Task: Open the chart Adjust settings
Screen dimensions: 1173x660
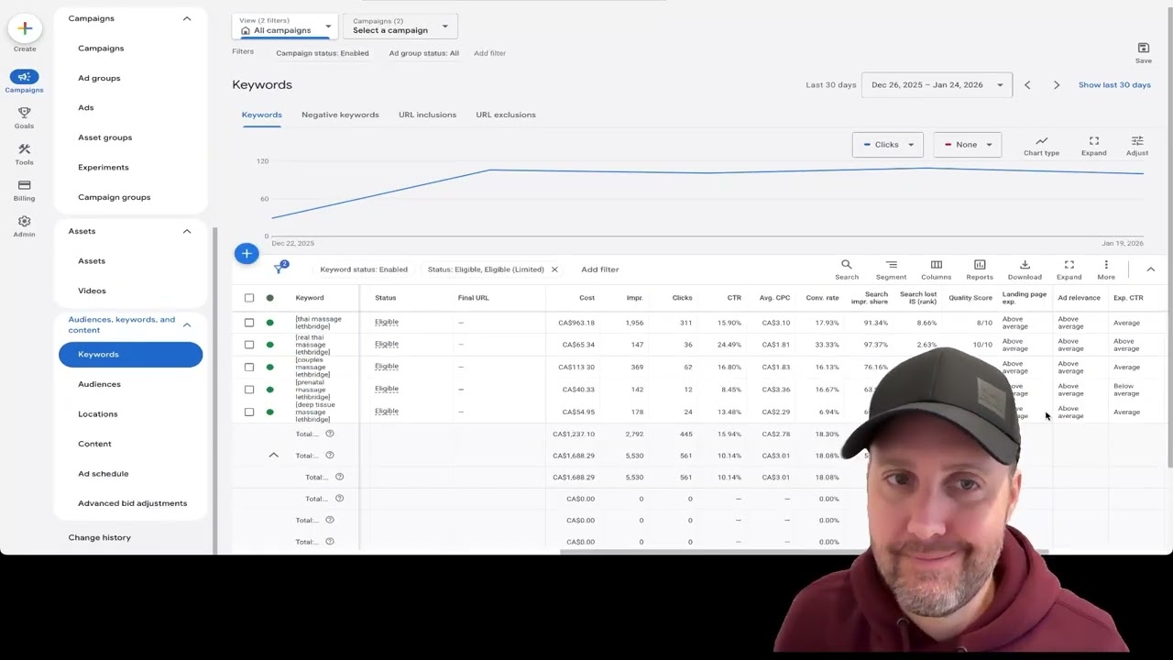Action: [x=1137, y=145]
